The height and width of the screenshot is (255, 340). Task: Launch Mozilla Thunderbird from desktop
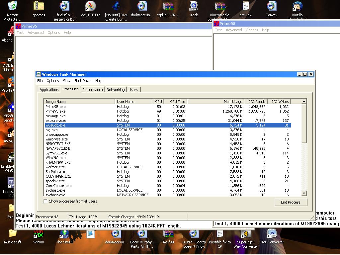pos(297,6)
